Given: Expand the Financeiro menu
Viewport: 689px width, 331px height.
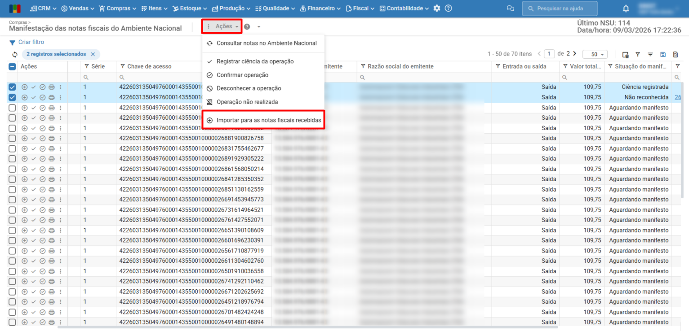Looking at the screenshot, I should coord(320,9).
